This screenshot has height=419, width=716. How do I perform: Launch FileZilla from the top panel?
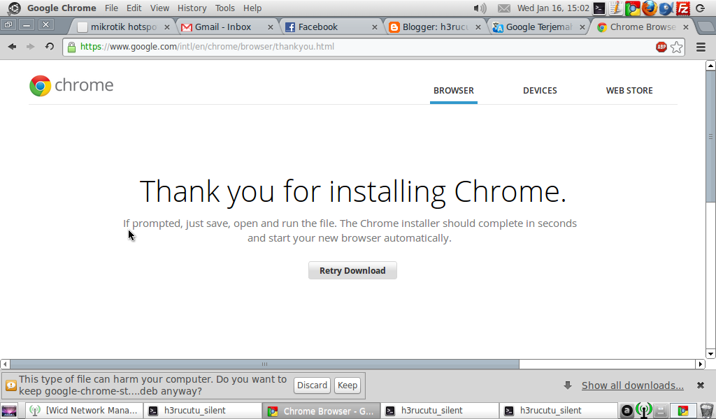[x=682, y=8]
